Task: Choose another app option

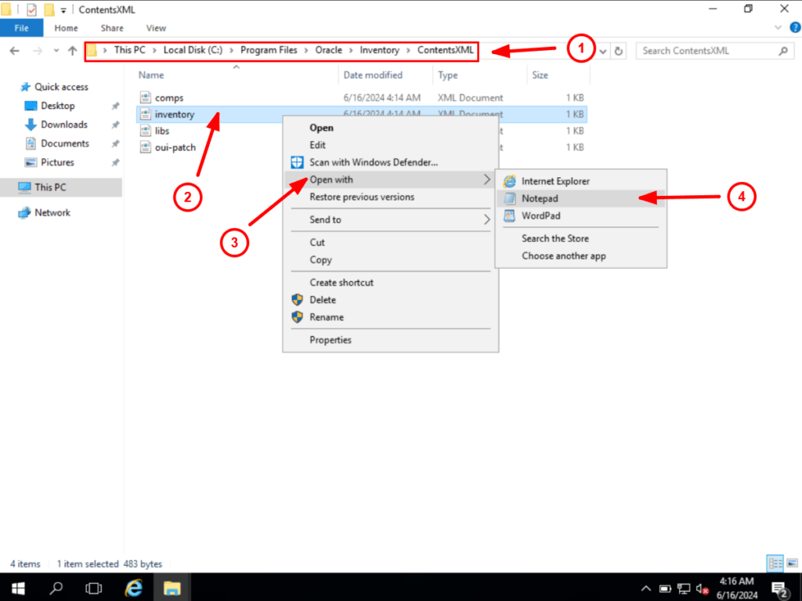Action: (580, 256)
